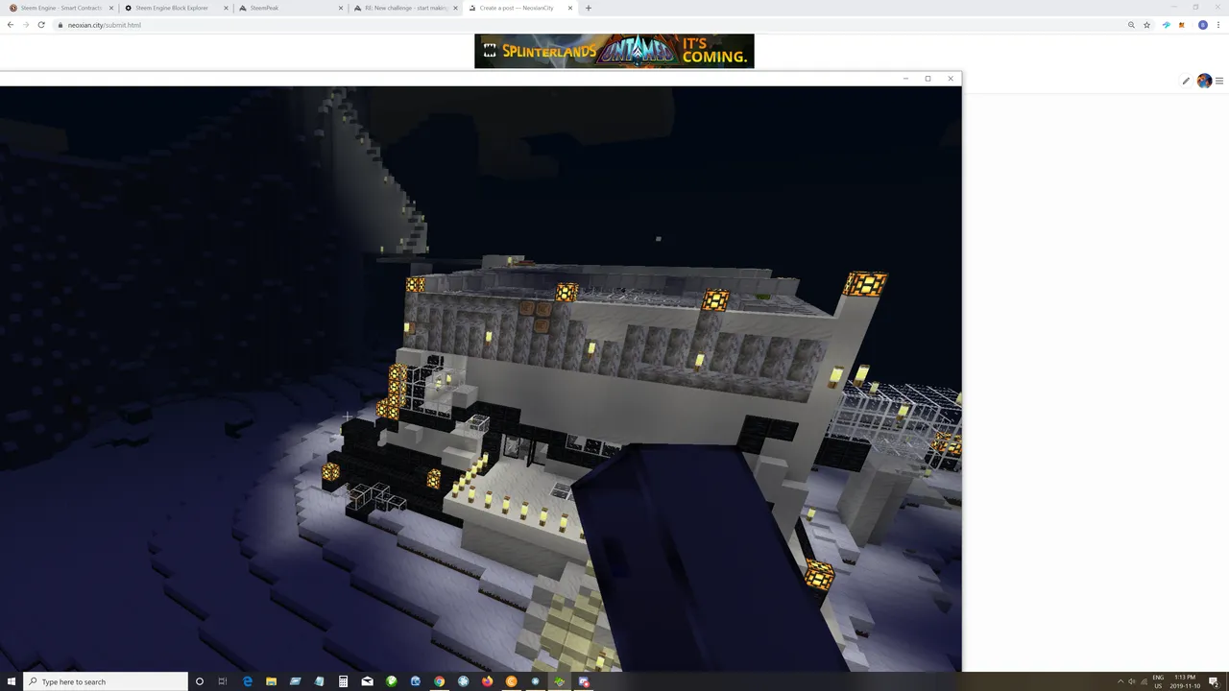Switch to the SteemPeak tab

point(290,8)
